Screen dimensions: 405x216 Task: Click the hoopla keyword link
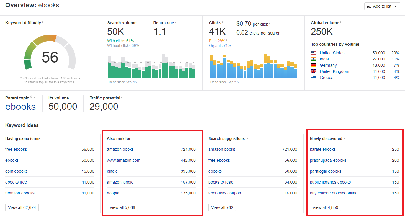coord(113,193)
